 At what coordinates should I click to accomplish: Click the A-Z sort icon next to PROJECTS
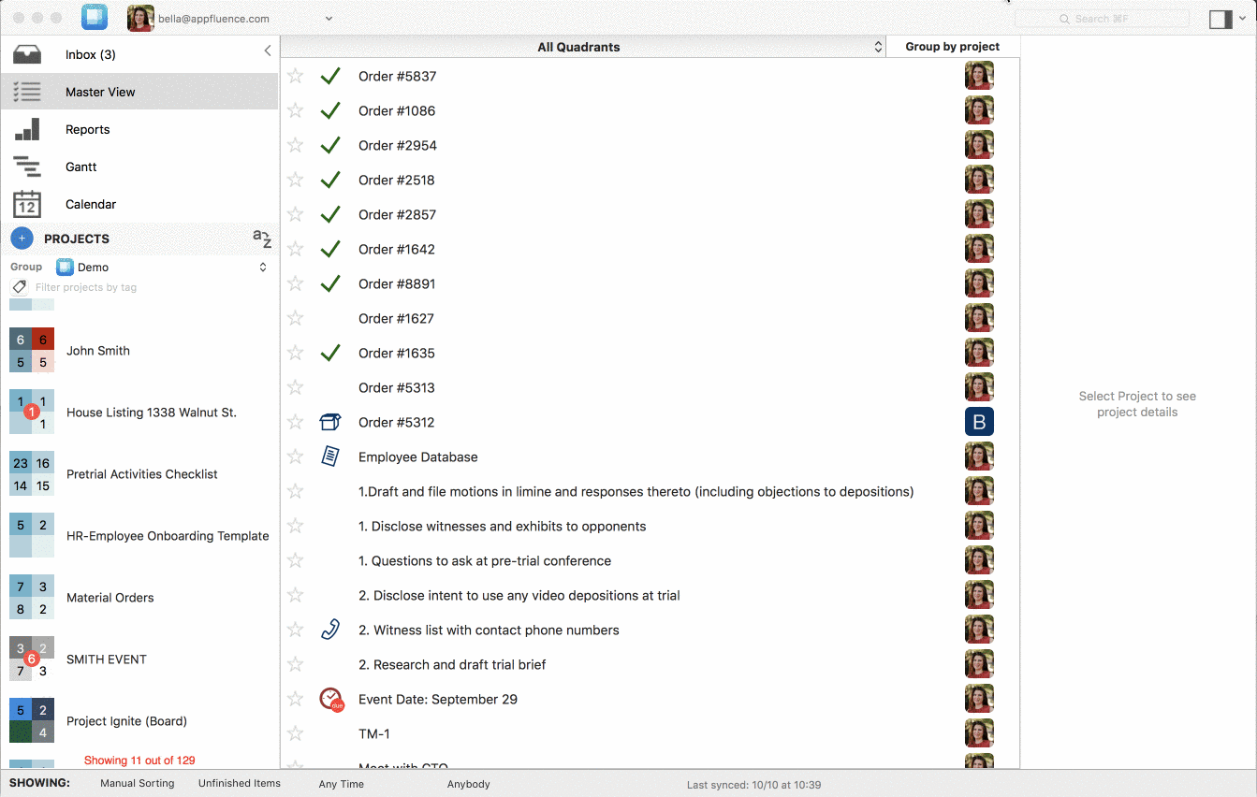point(262,239)
